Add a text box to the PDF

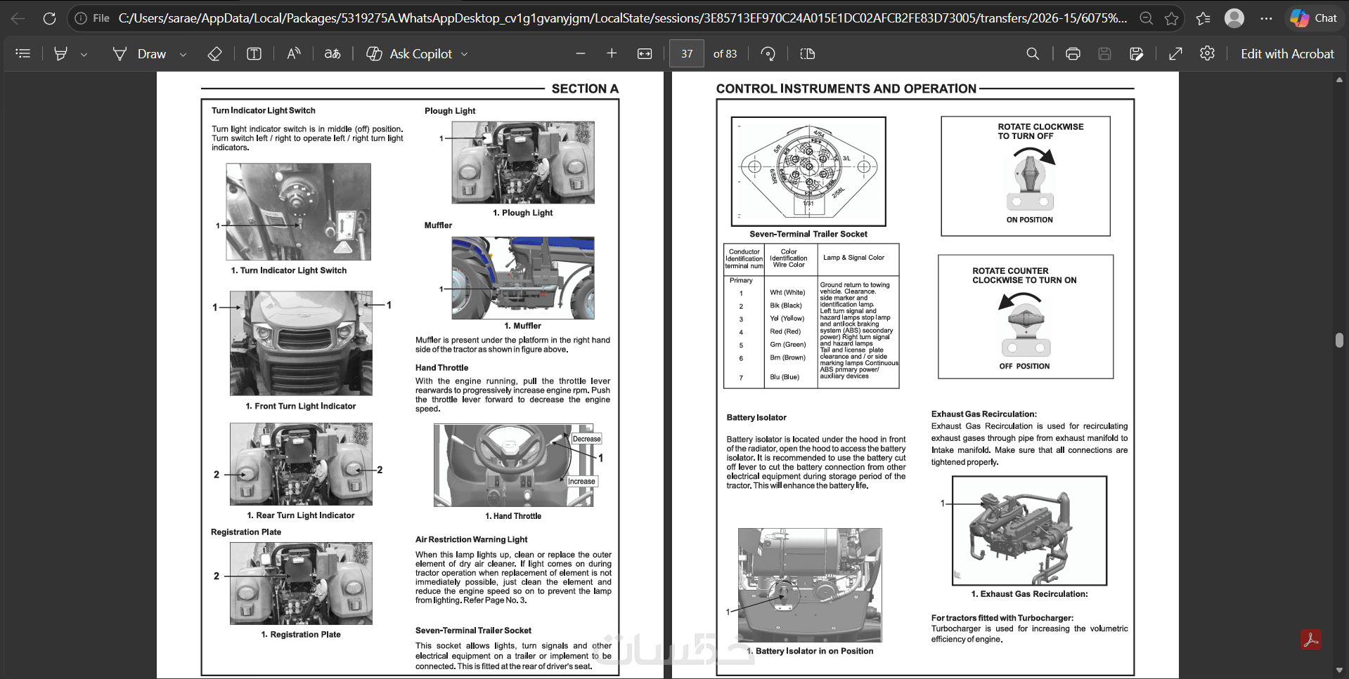pos(254,53)
